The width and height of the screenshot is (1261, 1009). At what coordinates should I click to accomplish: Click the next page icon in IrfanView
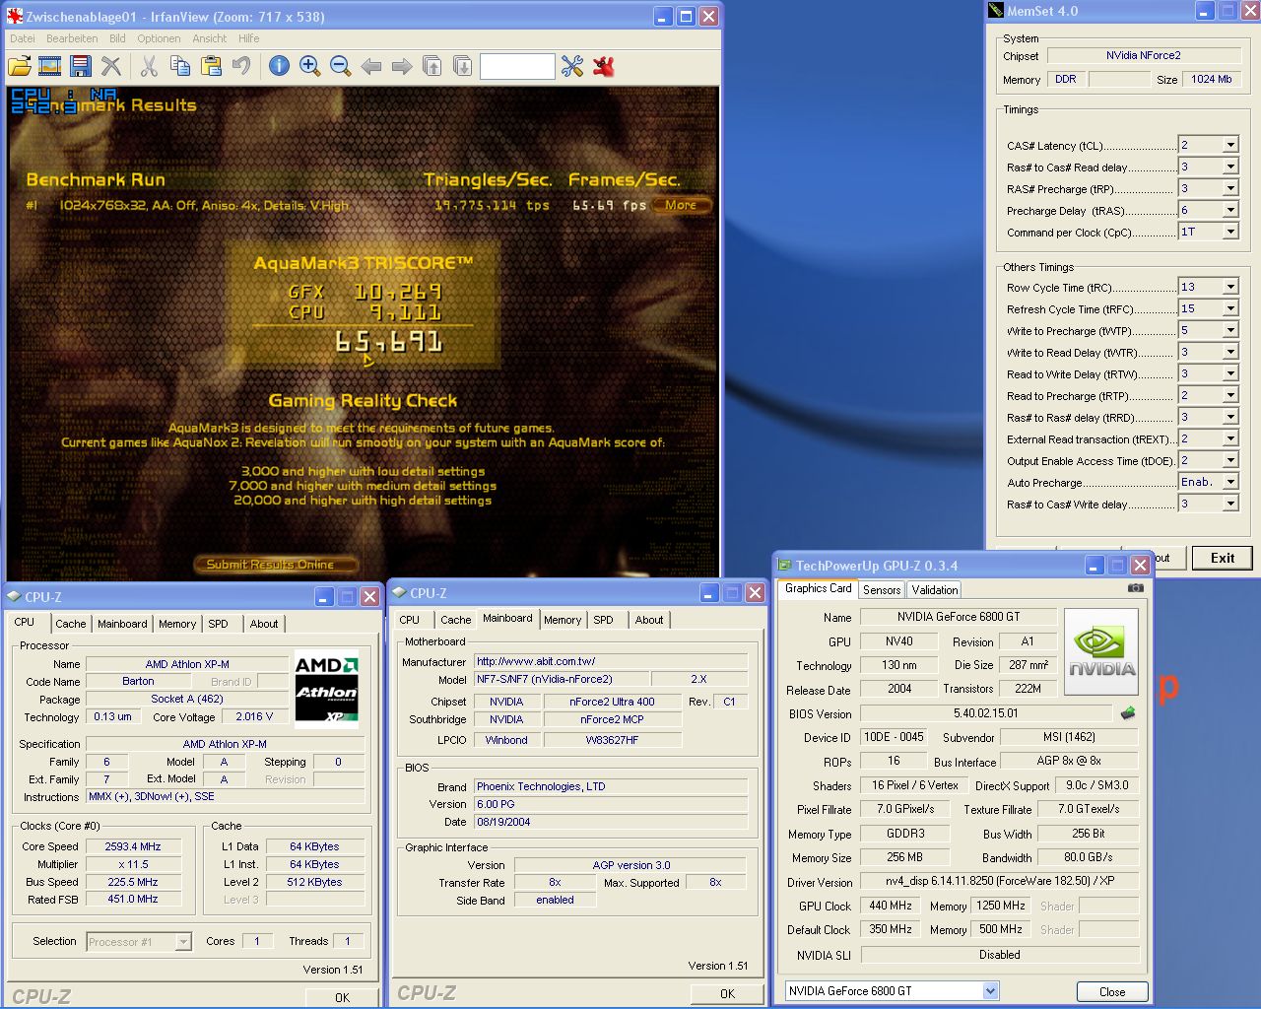tap(463, 66)
